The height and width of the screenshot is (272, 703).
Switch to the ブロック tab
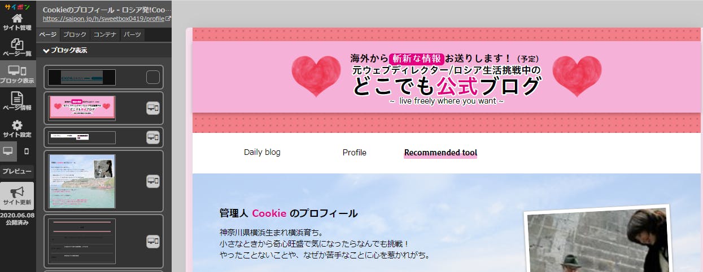click(75, 35)
